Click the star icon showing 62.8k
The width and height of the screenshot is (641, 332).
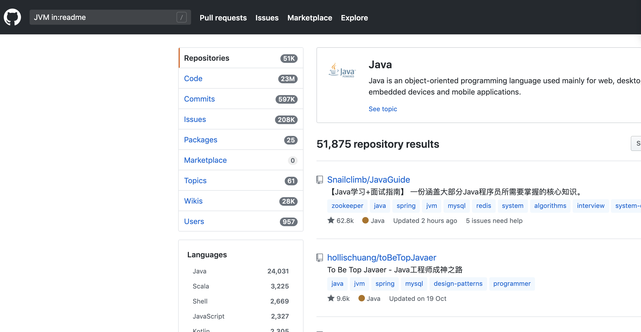pyautogui.click(x=331, y=221)
